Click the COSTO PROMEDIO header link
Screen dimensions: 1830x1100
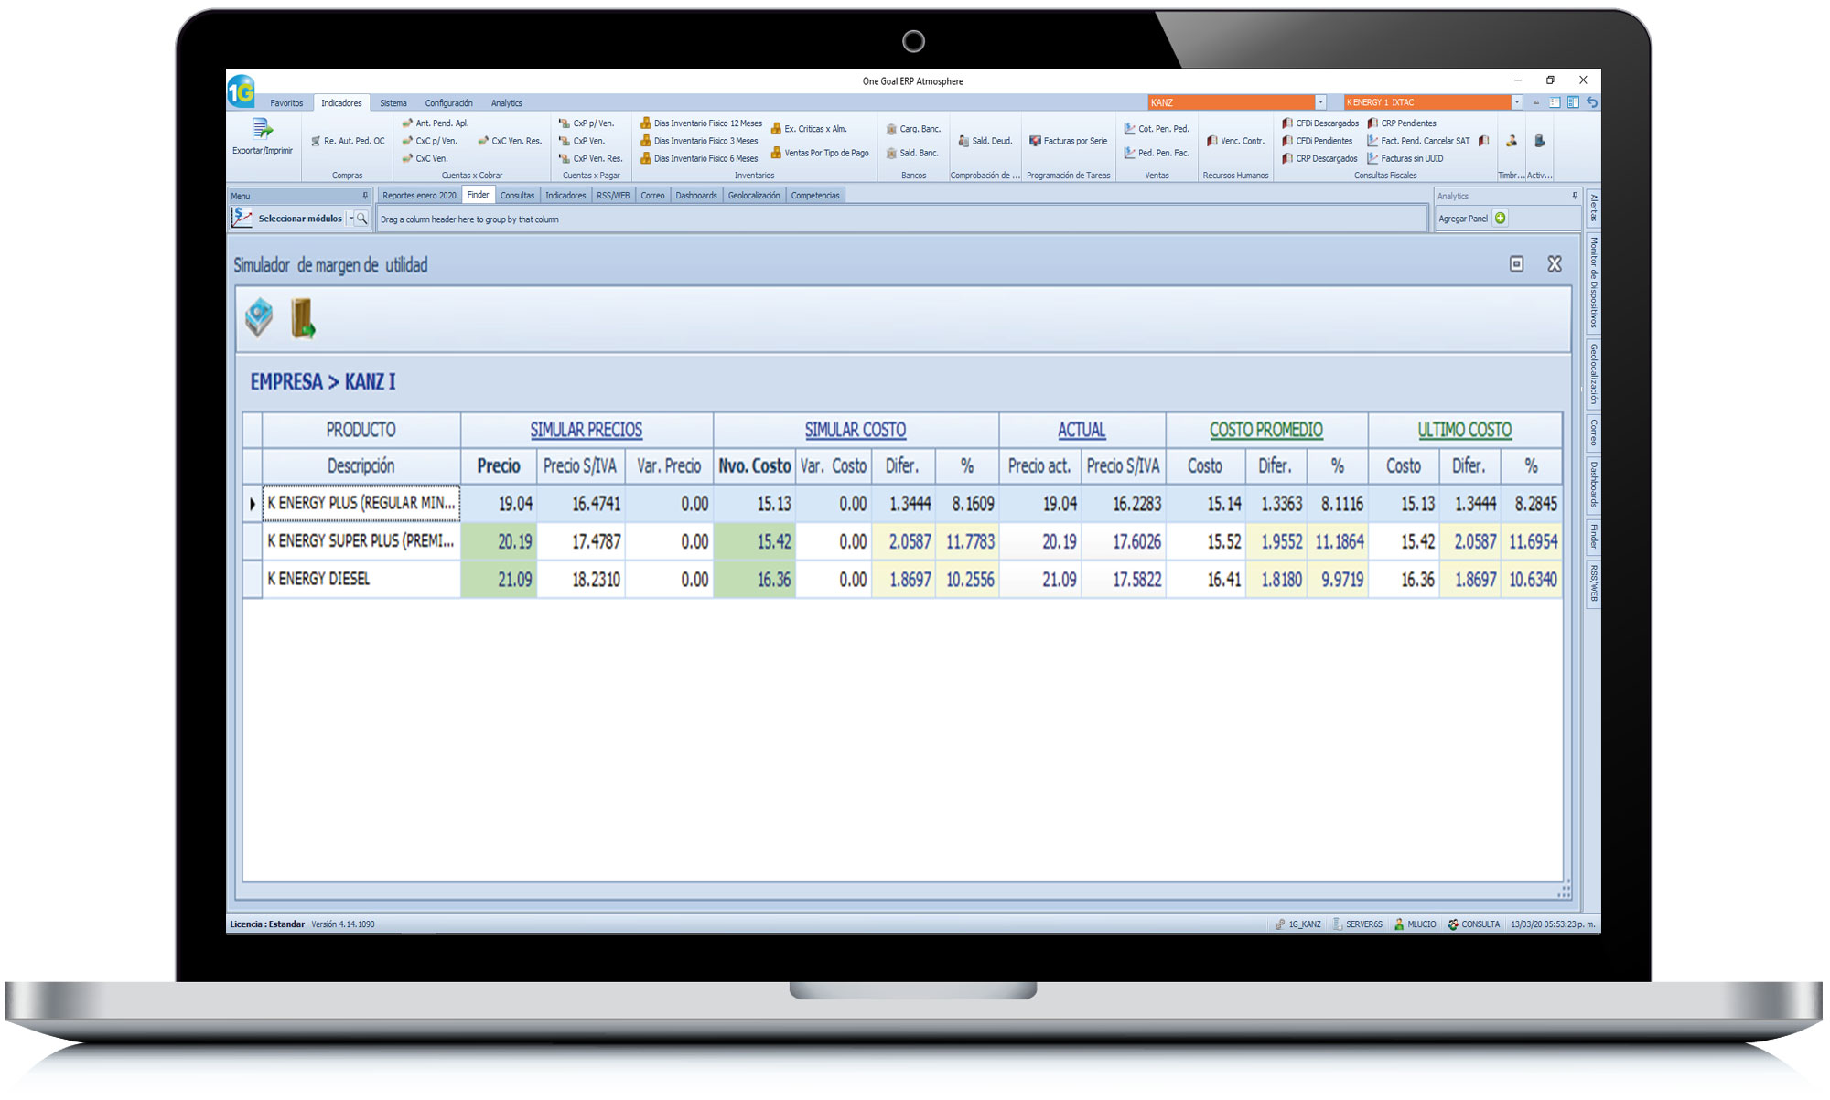coord(1266,430)
